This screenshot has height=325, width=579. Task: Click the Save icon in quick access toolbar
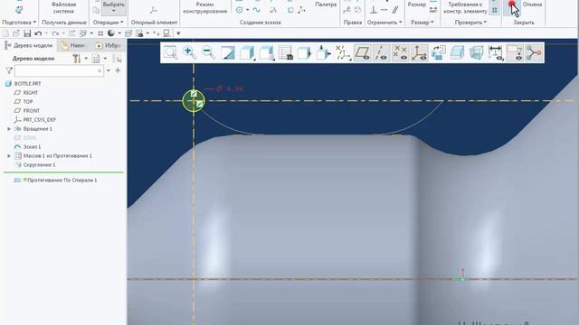pos(27,33)
